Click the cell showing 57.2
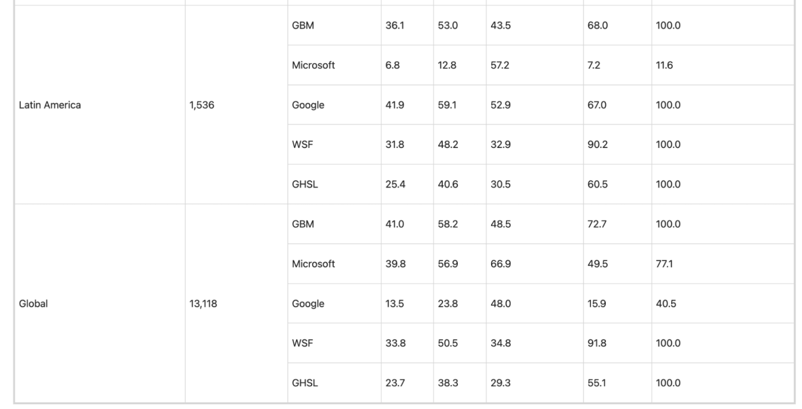 pyautogui.click(x=500, y=65)
